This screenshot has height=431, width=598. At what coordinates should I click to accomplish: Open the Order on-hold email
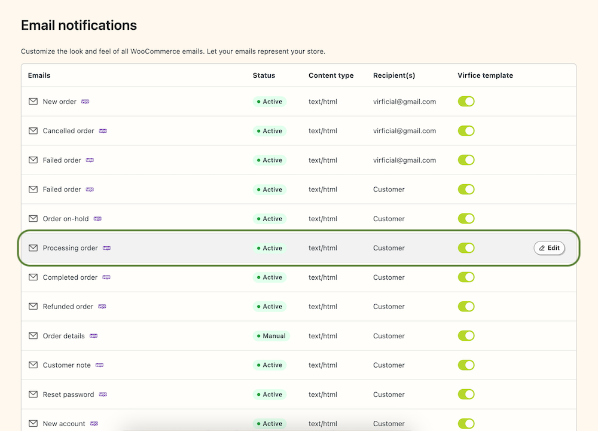coord(66,219)
